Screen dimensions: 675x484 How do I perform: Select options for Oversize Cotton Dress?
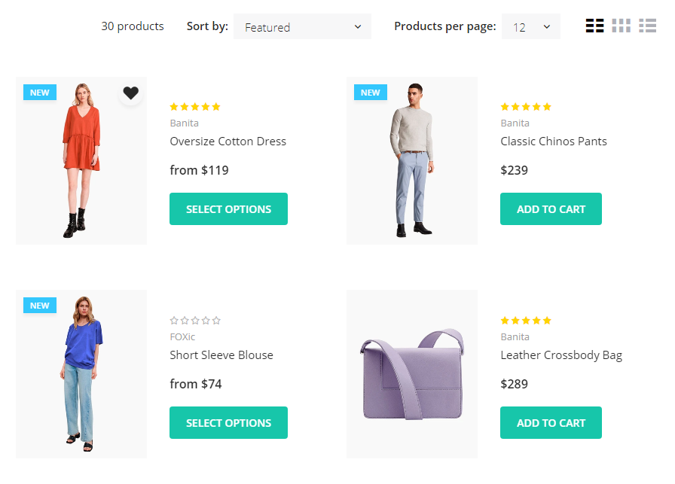[x=228, y=209]
